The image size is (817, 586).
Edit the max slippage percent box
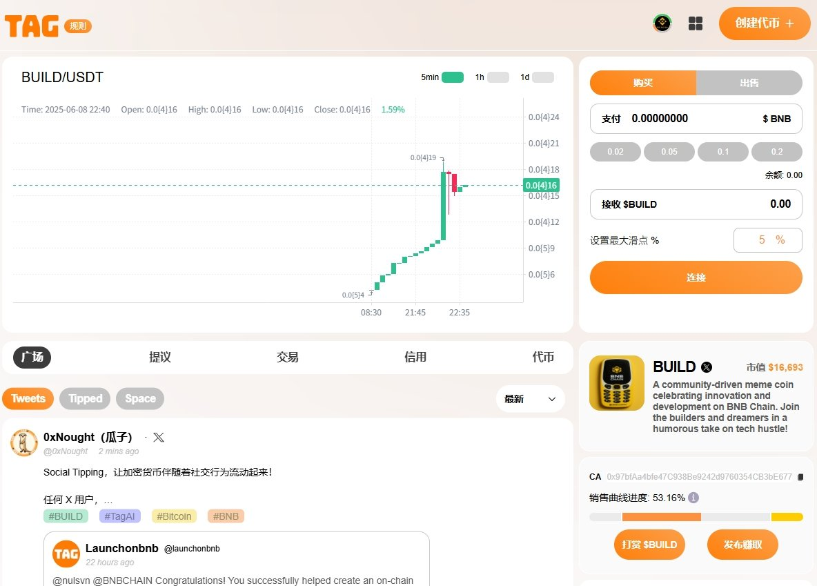[x=768, y=240]
